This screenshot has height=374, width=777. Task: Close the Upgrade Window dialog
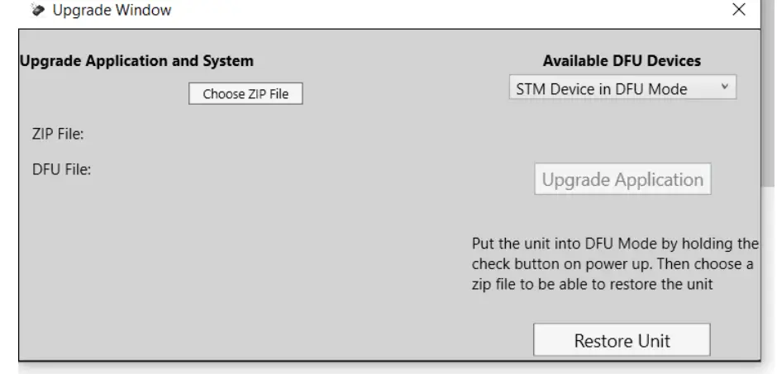(x=739, y=11)
